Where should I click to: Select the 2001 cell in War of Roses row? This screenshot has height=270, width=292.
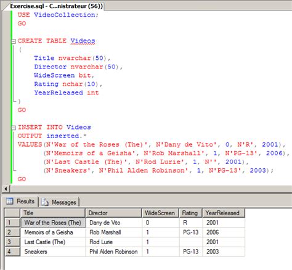(x=224, y=223)
